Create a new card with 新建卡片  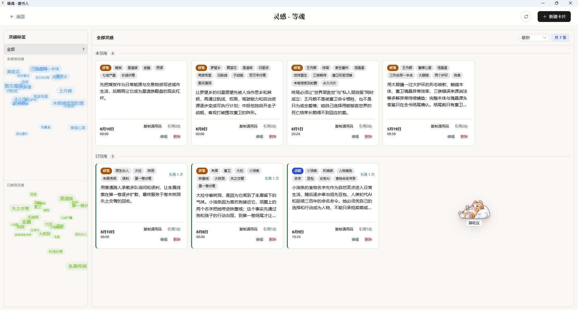tap(554, 17)
